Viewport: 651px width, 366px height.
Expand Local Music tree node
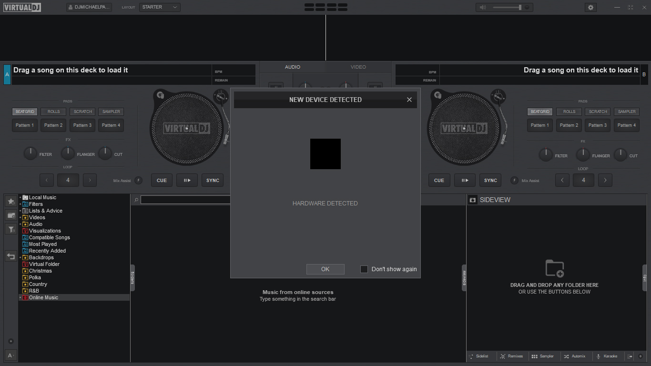(x=20, y=197)
